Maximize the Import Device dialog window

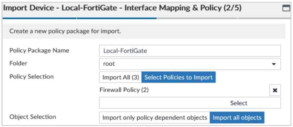point(286,9)
